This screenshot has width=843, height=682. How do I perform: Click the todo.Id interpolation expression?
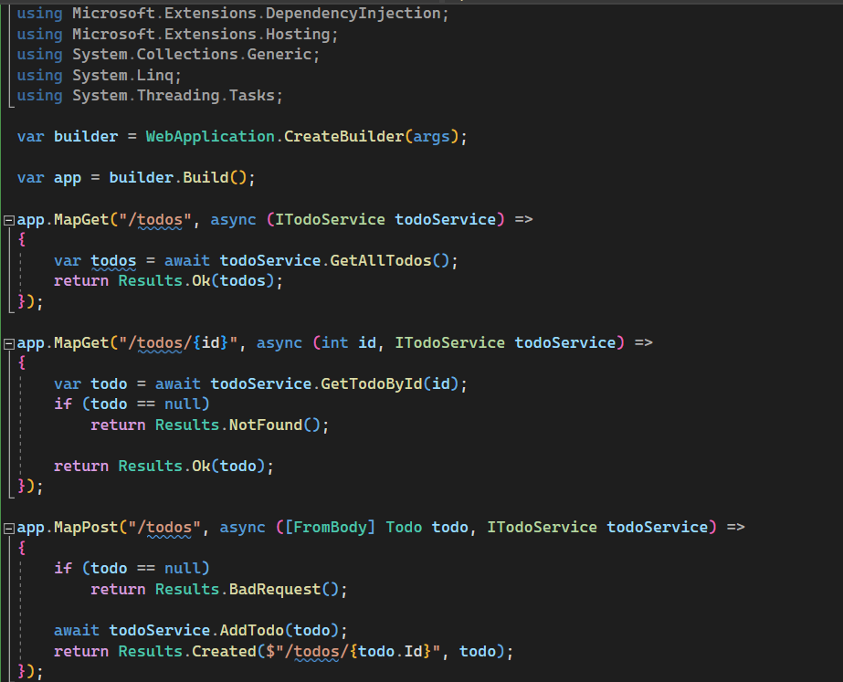point(390,651)
